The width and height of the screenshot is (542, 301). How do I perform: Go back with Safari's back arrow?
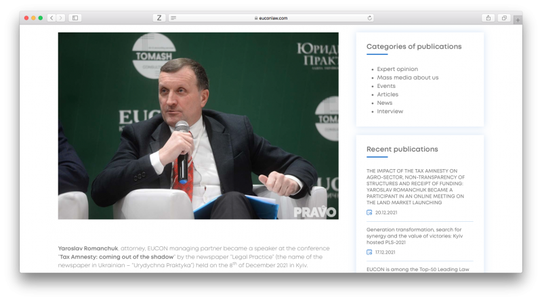tap(51, 18)
